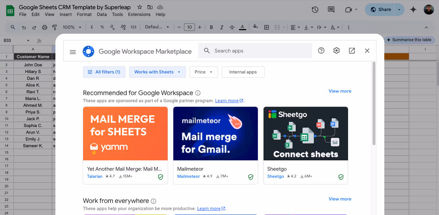Open vertical align dropdown
Viewport: 439px width, 215px height.
(x=308, y=27)
